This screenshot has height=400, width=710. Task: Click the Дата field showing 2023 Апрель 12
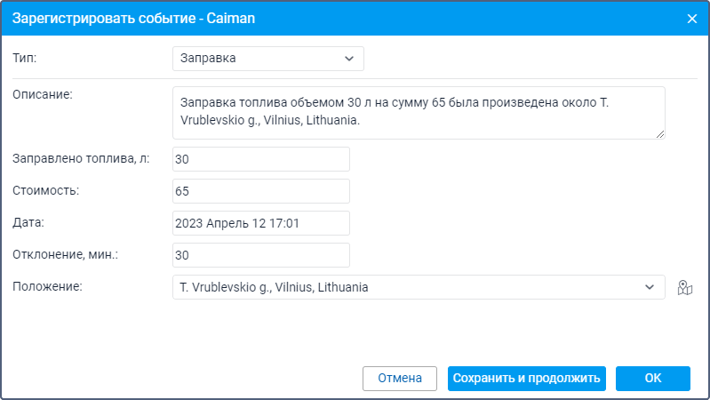coord(261,223)
